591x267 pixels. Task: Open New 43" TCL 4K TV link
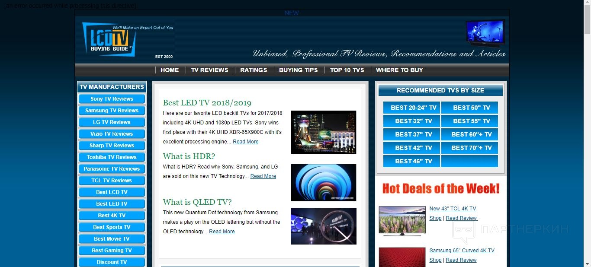(x=453, y=209)
